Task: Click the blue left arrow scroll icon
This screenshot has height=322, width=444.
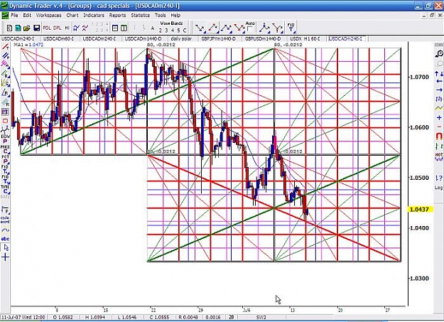Action: pyautogui.click(x=439, y=81)
